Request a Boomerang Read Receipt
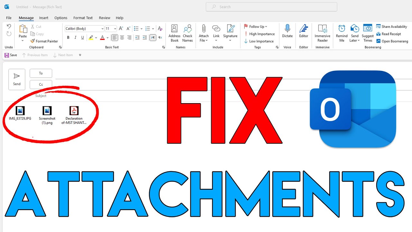The width and height of the screenshot is (412, 232). (389, 34)
